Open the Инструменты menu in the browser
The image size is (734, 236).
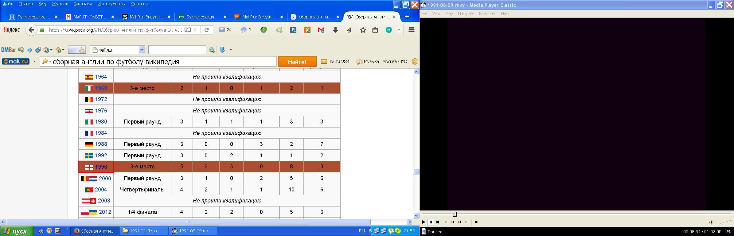point(111,4)
